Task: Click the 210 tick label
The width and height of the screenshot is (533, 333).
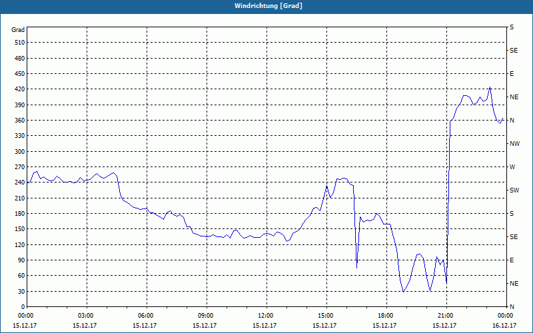Action: pyautogui.click(x=20, y=198)
